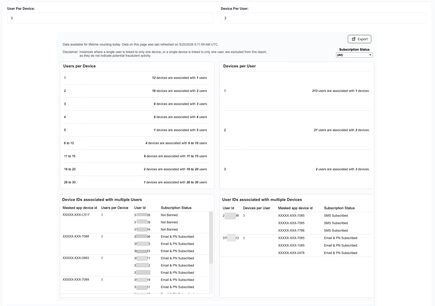Select the '6 devices are associated with 3 users' row
435x306 pixels.
[x=135, y=104]
